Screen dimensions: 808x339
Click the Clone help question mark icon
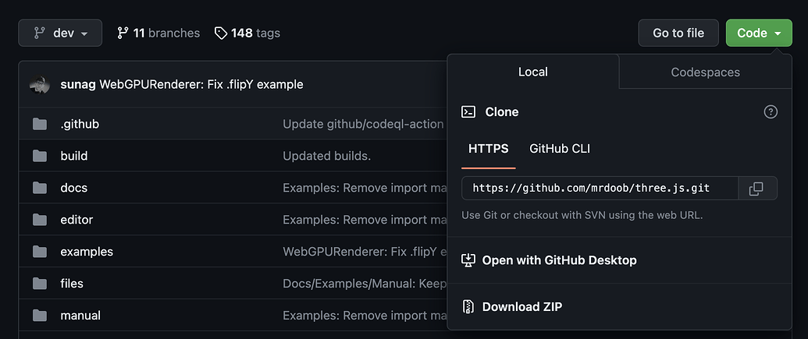(771, 112)
